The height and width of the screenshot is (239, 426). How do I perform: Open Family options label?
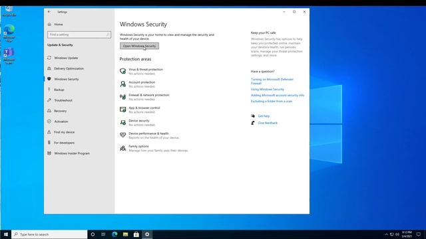138,146
